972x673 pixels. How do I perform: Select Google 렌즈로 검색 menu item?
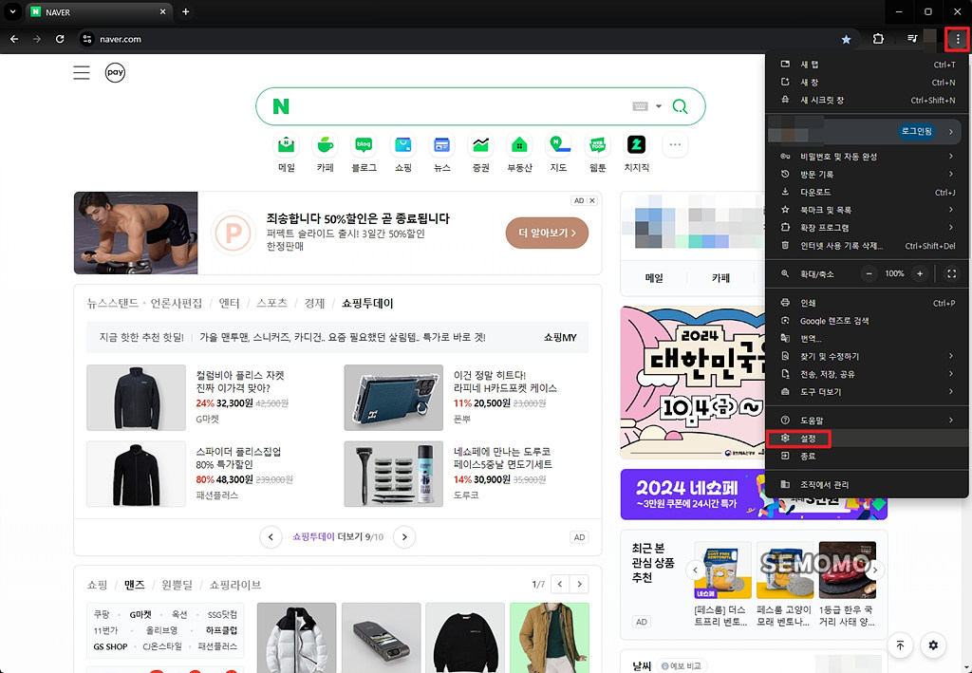point(868,321)
